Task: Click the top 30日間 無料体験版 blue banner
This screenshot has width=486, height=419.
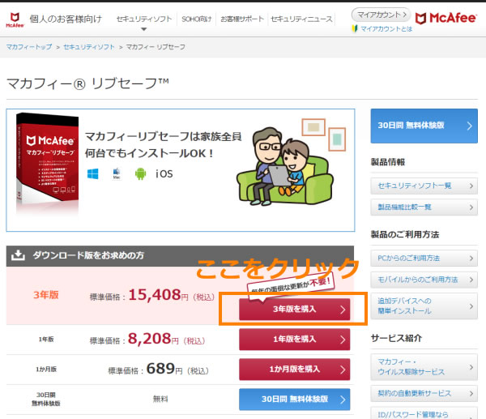Action: coord(424,126)
